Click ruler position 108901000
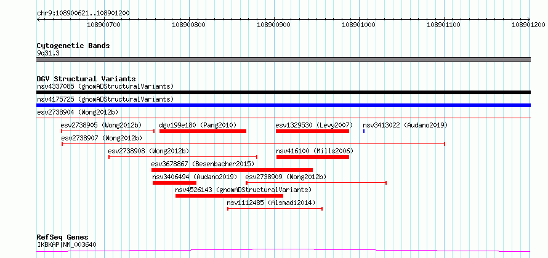This screenshot has width=548, height=258. 358,25
